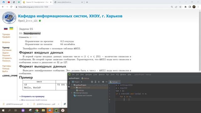Open the Вопросы sidebar link

(6, 42)
